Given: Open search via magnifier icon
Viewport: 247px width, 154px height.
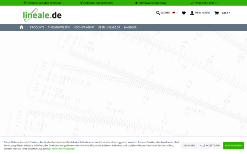Looking at the screenshot, I should (158, 13).
